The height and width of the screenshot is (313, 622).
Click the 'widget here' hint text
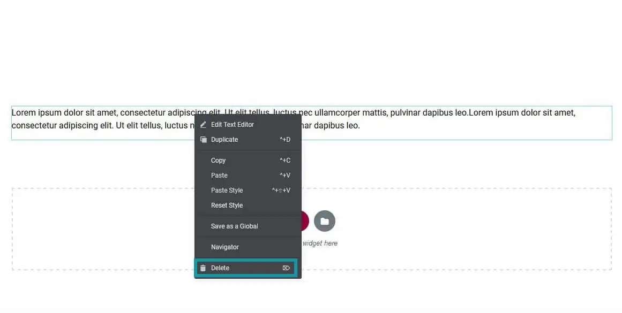click(320, 243)
